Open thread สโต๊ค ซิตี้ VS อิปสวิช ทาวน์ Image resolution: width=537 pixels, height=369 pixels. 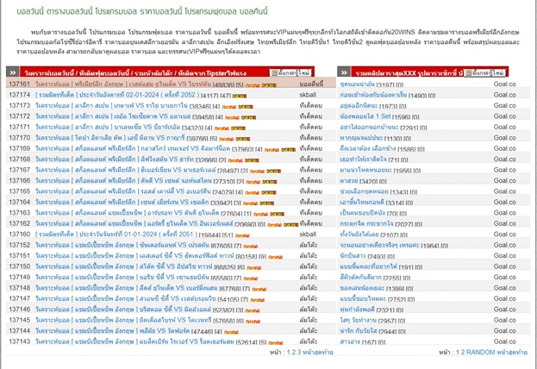point(123,266)
